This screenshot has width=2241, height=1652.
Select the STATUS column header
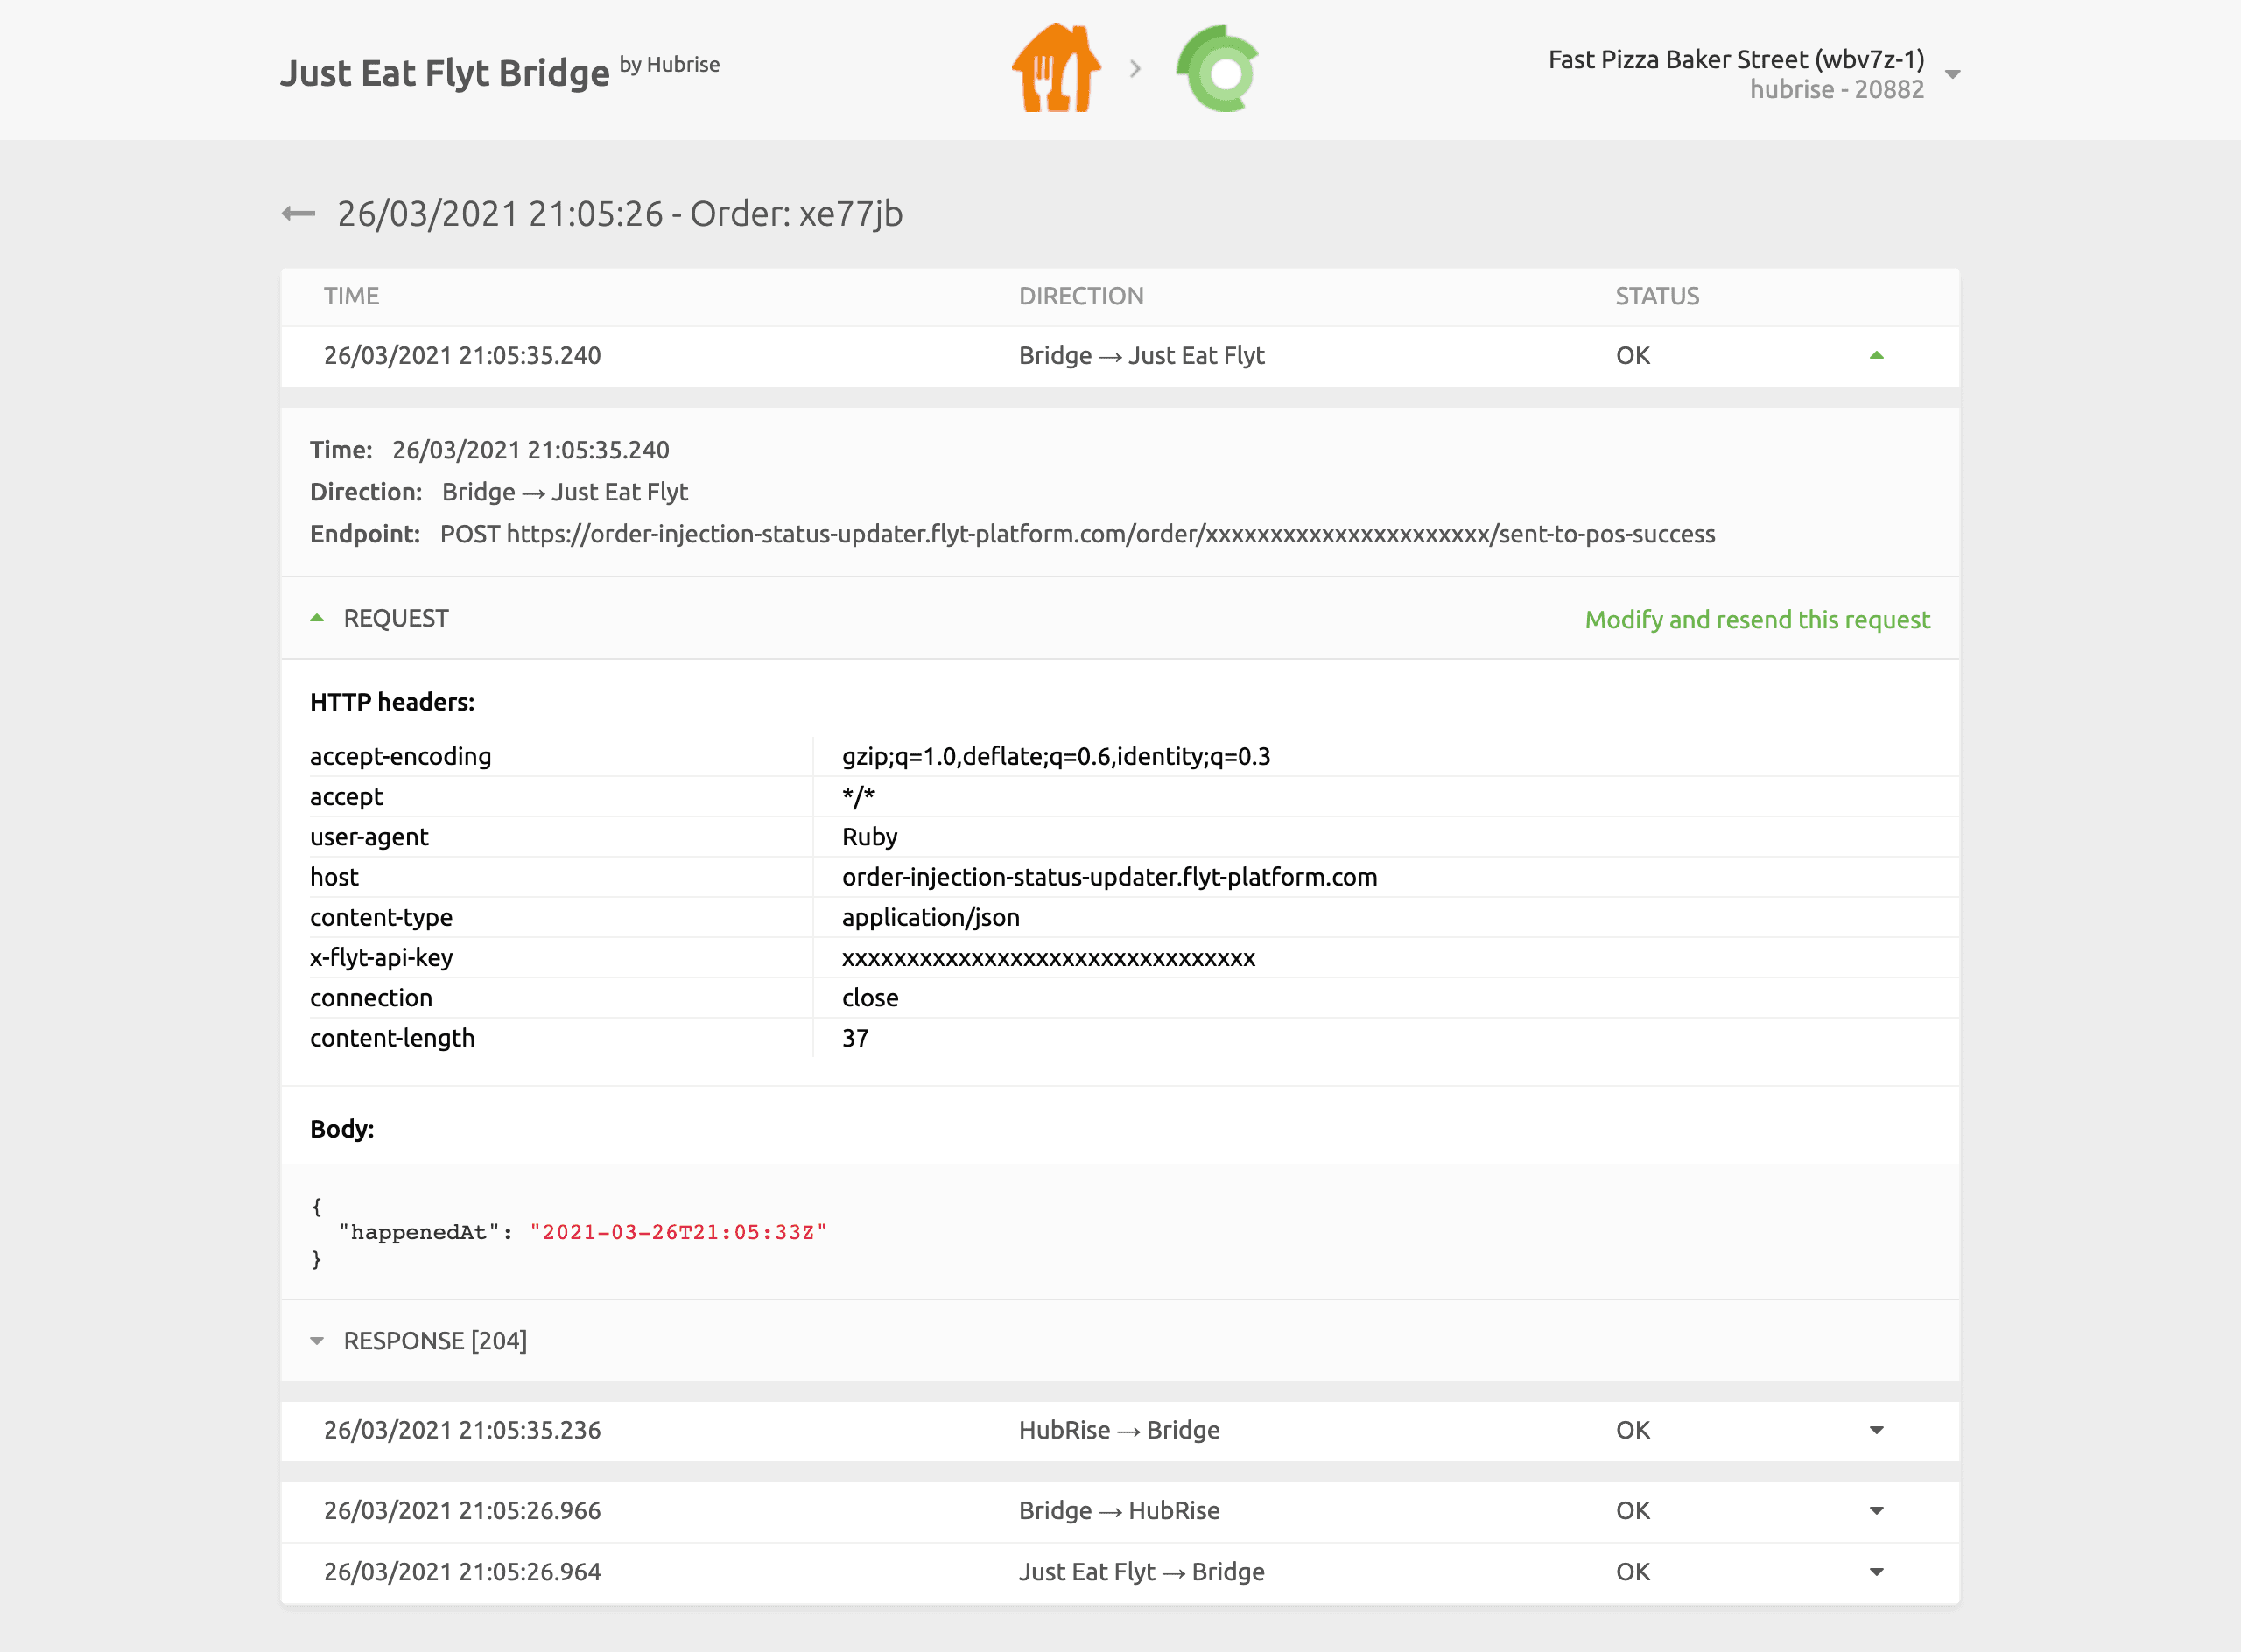1657,296
